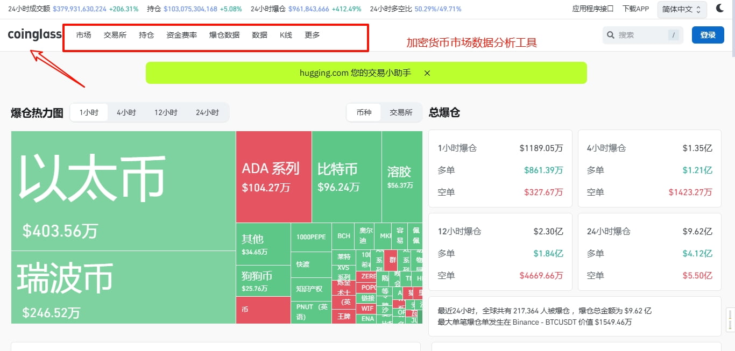Image resolution: width=735 pixels, height=351 pixels.
Task: Select the 爆仓数据 navigation tab
Action: 224,34
